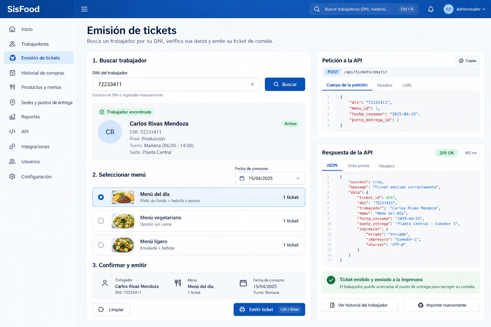This screenshot has width=491, height=327.
Task: Switch to the cURL tab
Action: click(407, 85)
